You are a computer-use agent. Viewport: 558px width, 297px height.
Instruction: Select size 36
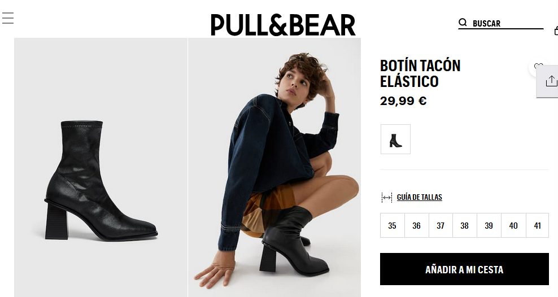tap(416, 225)
